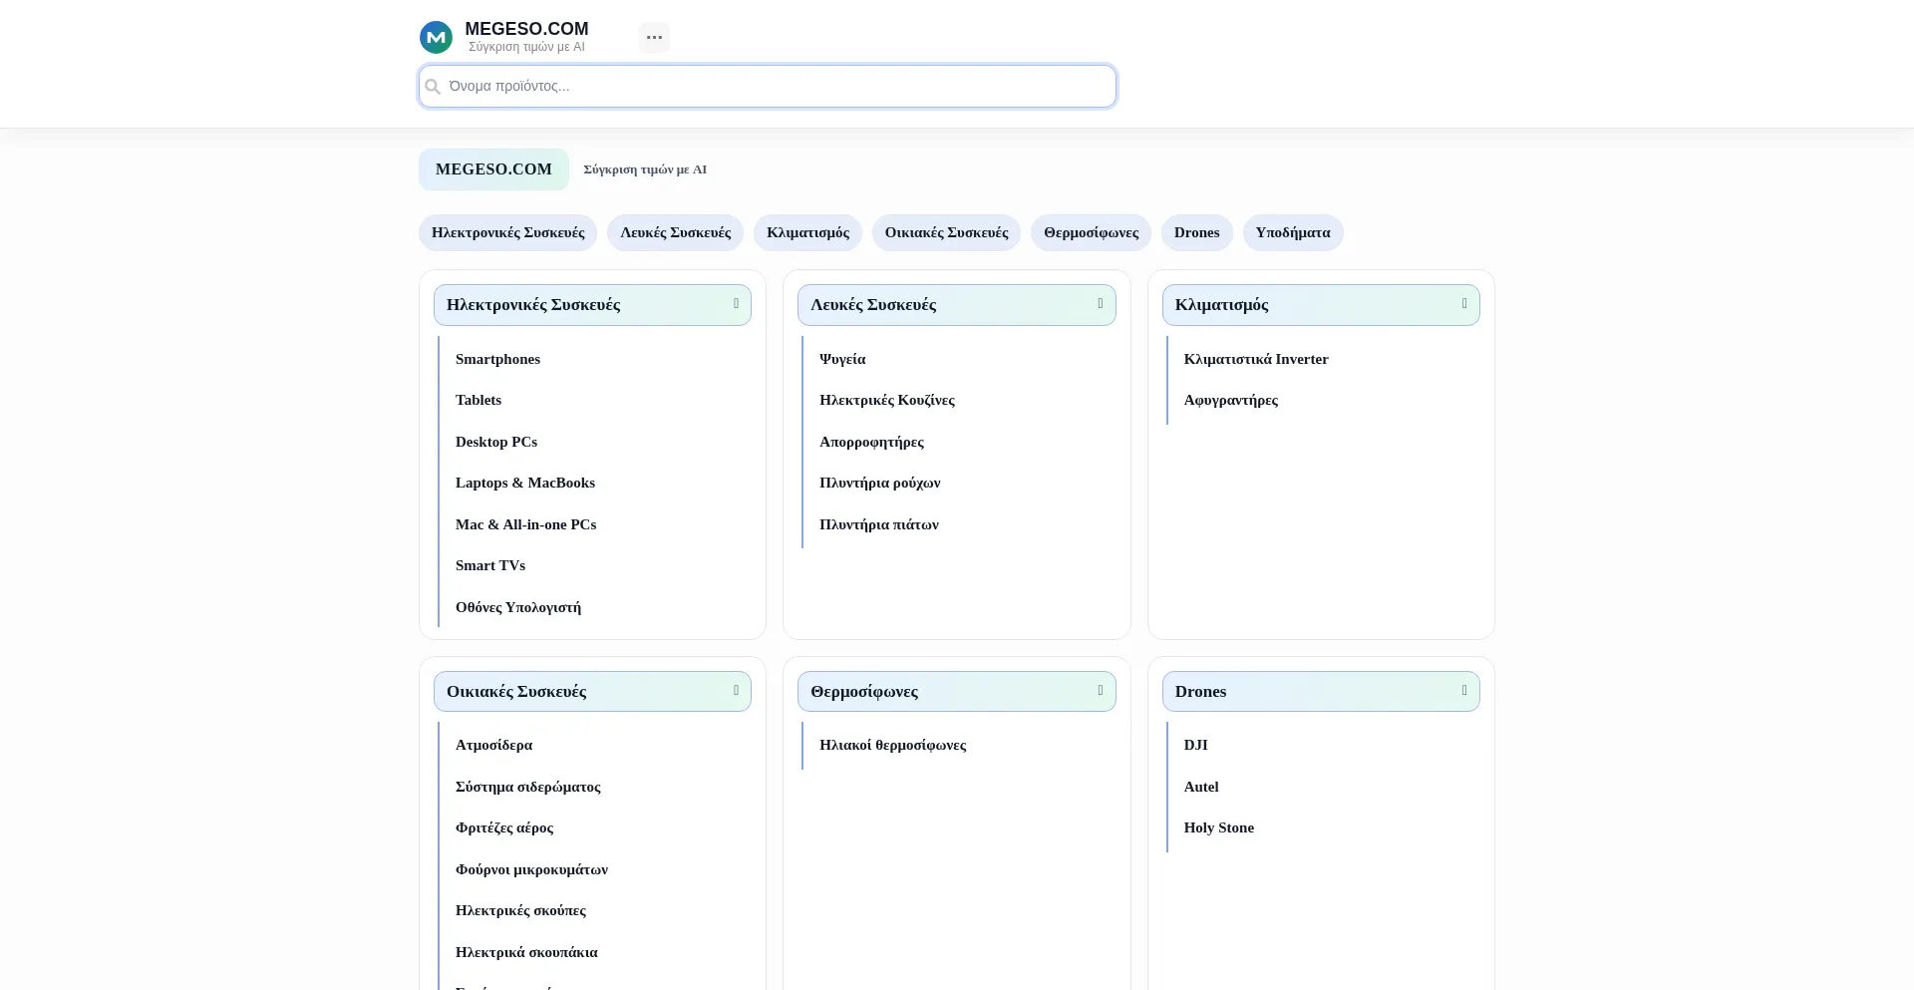Select the Drones category chip
Screen dimensions: 1914x990
(x=1196, y=232)
